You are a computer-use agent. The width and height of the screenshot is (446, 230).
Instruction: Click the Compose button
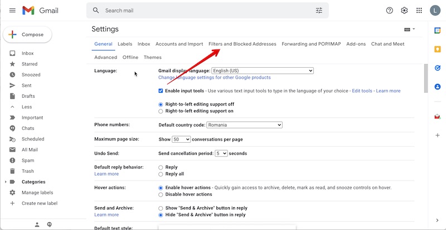(28, 34)
